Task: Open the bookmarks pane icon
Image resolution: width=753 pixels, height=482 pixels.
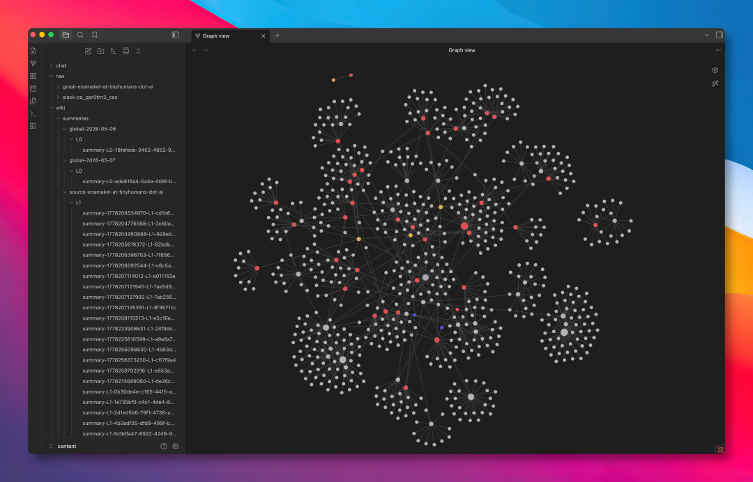Action: (95, 35)
